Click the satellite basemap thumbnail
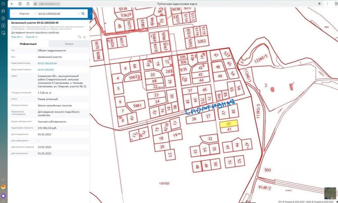Image resolution: width=338 pixels, height=203 pixels. [330, 193]
